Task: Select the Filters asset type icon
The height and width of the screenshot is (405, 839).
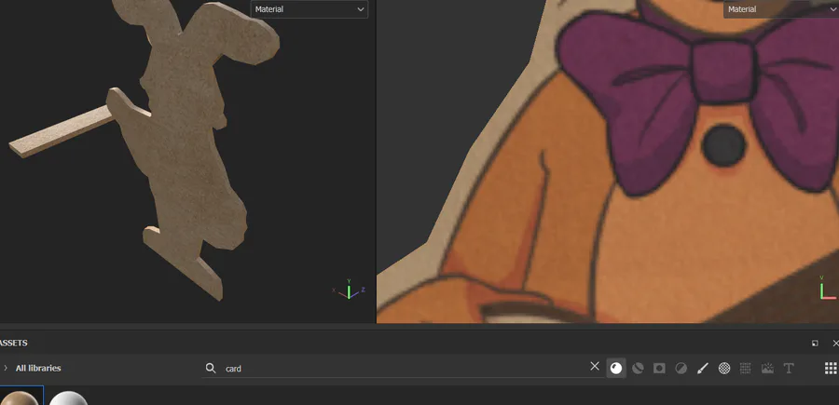Action: tap(681, 368)
